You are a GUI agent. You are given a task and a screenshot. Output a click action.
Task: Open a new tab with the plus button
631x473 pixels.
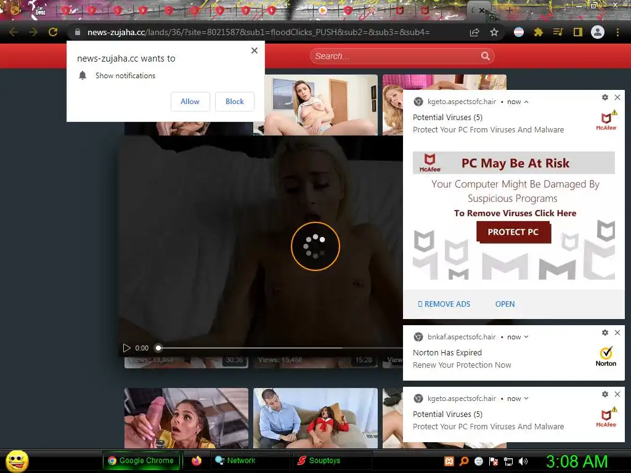[510, 10]
